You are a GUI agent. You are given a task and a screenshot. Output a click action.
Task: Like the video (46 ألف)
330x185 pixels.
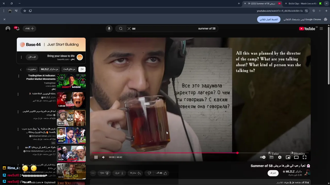point(162,173)
